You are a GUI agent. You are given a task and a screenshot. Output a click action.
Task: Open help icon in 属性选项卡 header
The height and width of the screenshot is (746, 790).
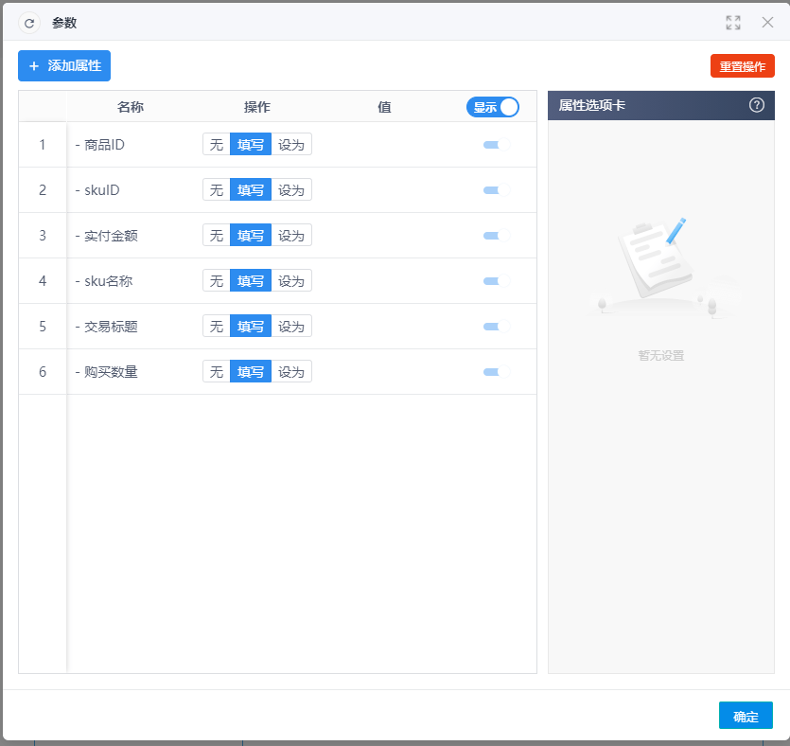(756, 105)
